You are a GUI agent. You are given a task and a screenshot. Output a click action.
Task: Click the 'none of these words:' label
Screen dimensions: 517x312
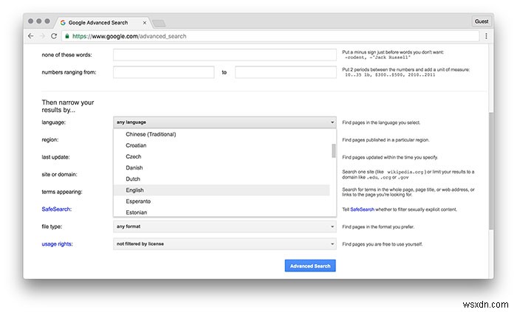tap(66, 55)
